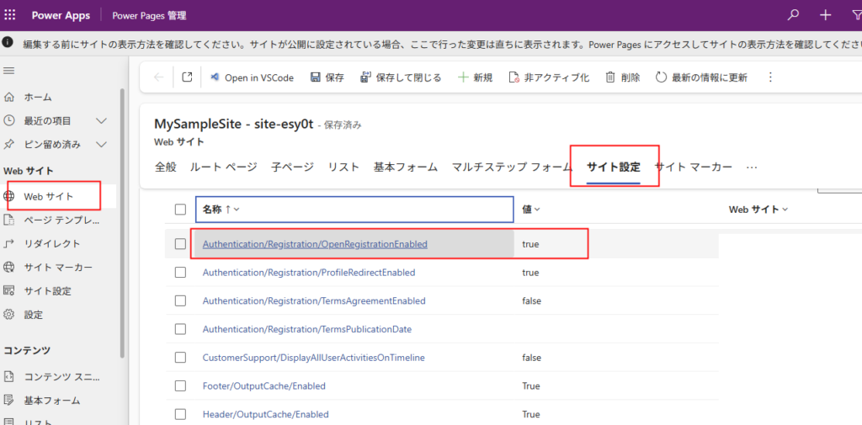The width and height of the screenshot is (862, 425).
Task: Click the back arrow in command bar
Action: (x=159, y=77)
